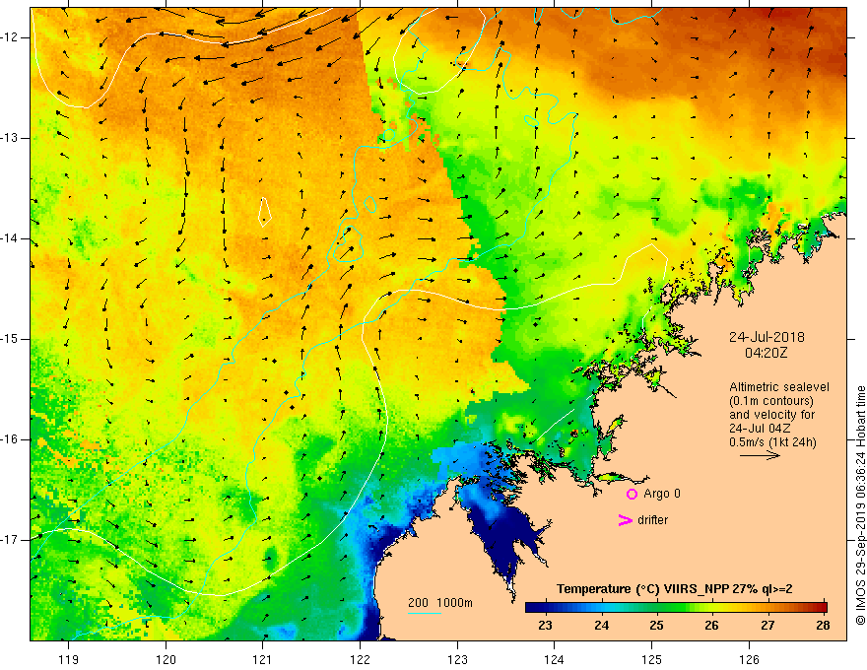
Task: Click the temperature color bar
Action: pos(676,607)
